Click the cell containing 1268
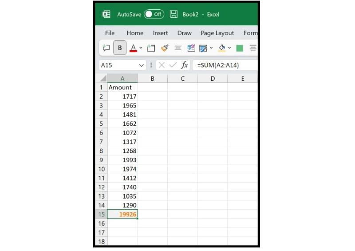This screenshot has width=355, height=251. (x=122, y=151)
